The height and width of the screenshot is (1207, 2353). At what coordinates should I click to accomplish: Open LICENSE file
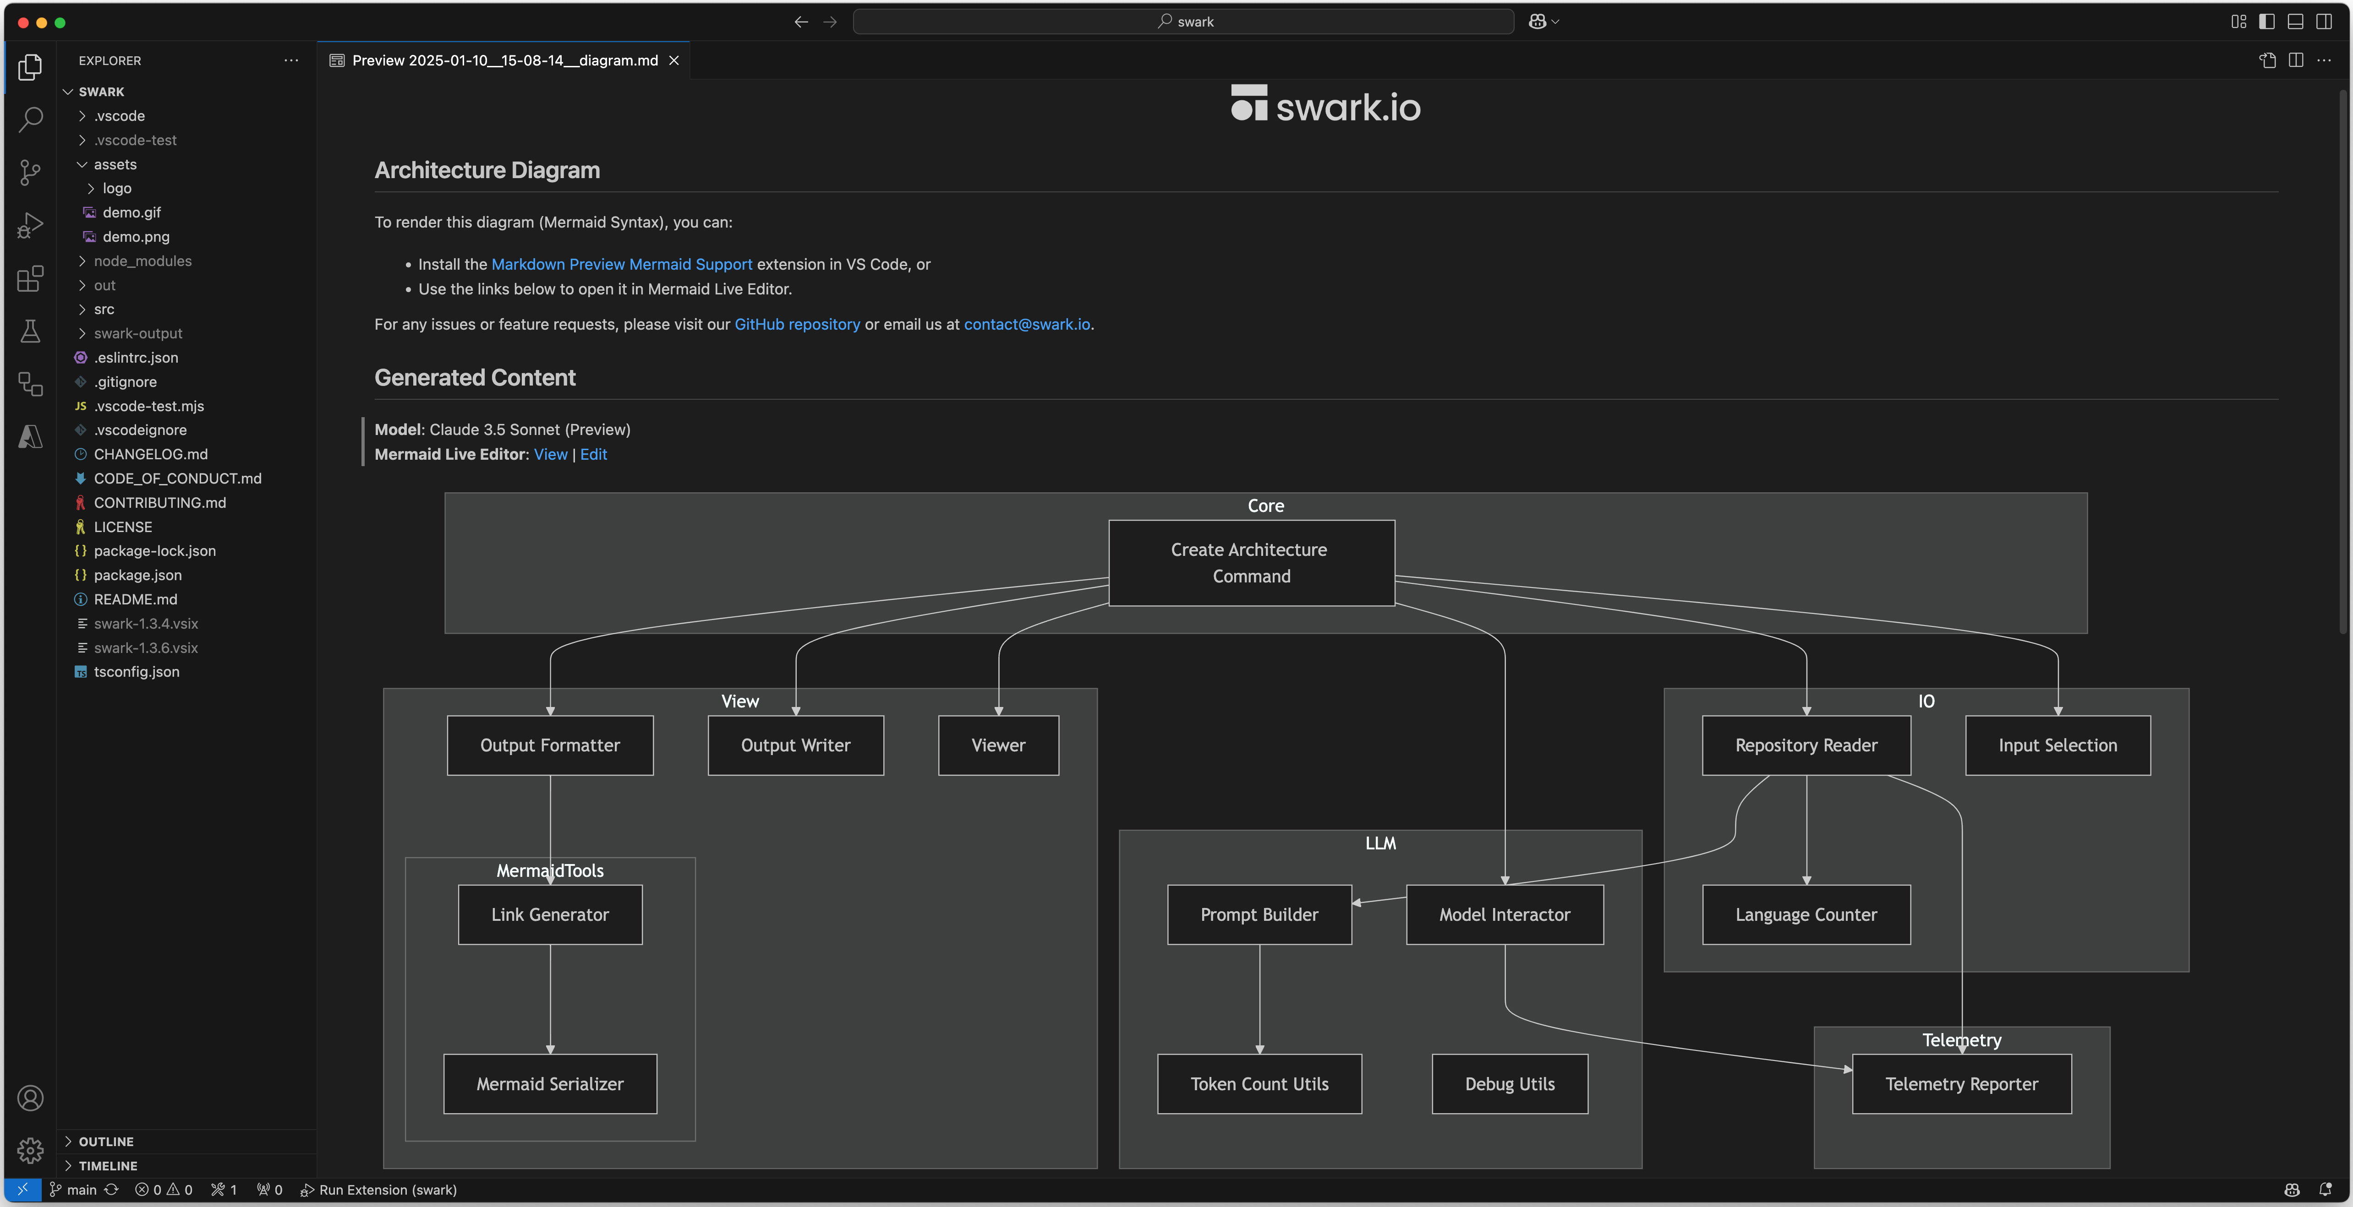(186, 527)
